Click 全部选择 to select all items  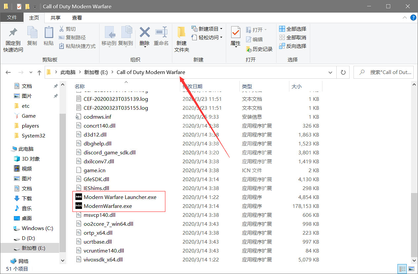(x=293, y=29)
